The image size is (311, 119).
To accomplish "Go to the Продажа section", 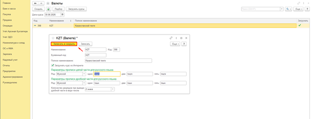I will pos(7,20).
